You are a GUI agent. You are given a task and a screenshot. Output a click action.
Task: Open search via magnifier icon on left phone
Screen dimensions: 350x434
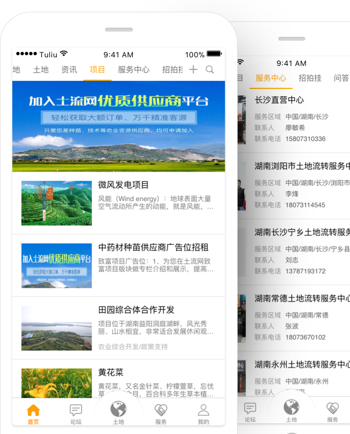[x=210, y=70]
